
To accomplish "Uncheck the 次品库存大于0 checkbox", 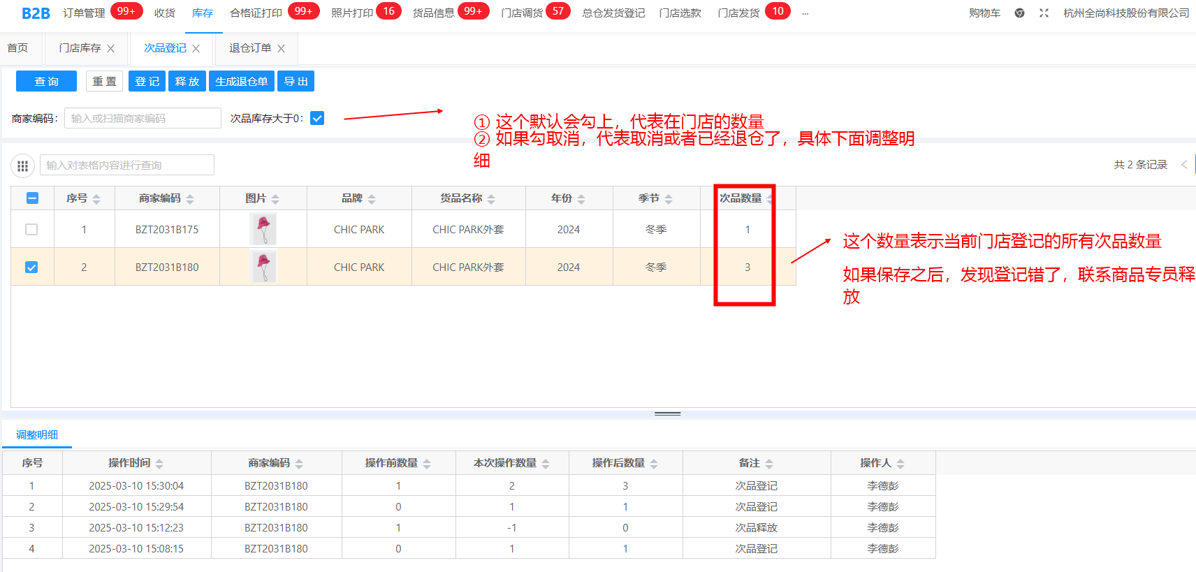I will pos(317,118).
